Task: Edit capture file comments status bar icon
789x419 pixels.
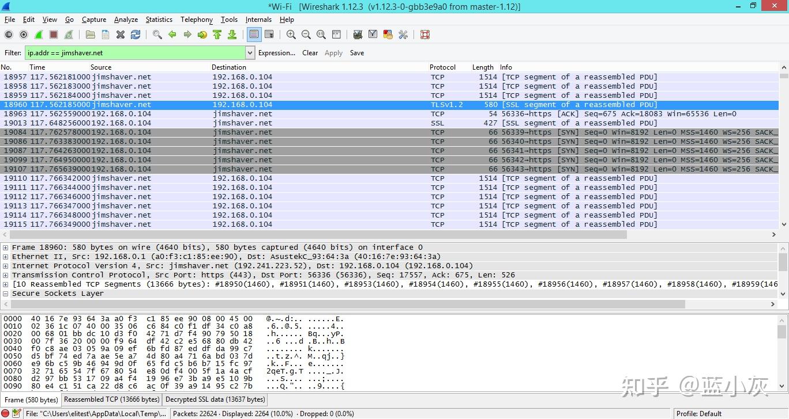Action: coord(17,413)
